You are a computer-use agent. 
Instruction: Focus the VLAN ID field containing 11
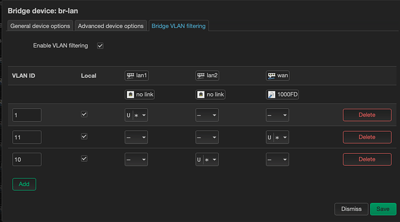click(x=27, y=138)
